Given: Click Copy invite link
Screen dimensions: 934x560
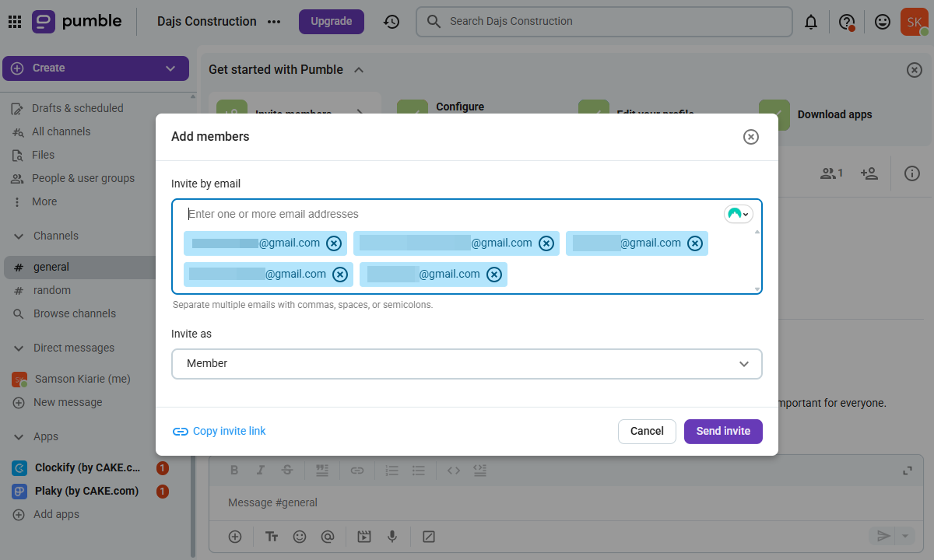Looking at the screenshot, I should click(219, 431).
